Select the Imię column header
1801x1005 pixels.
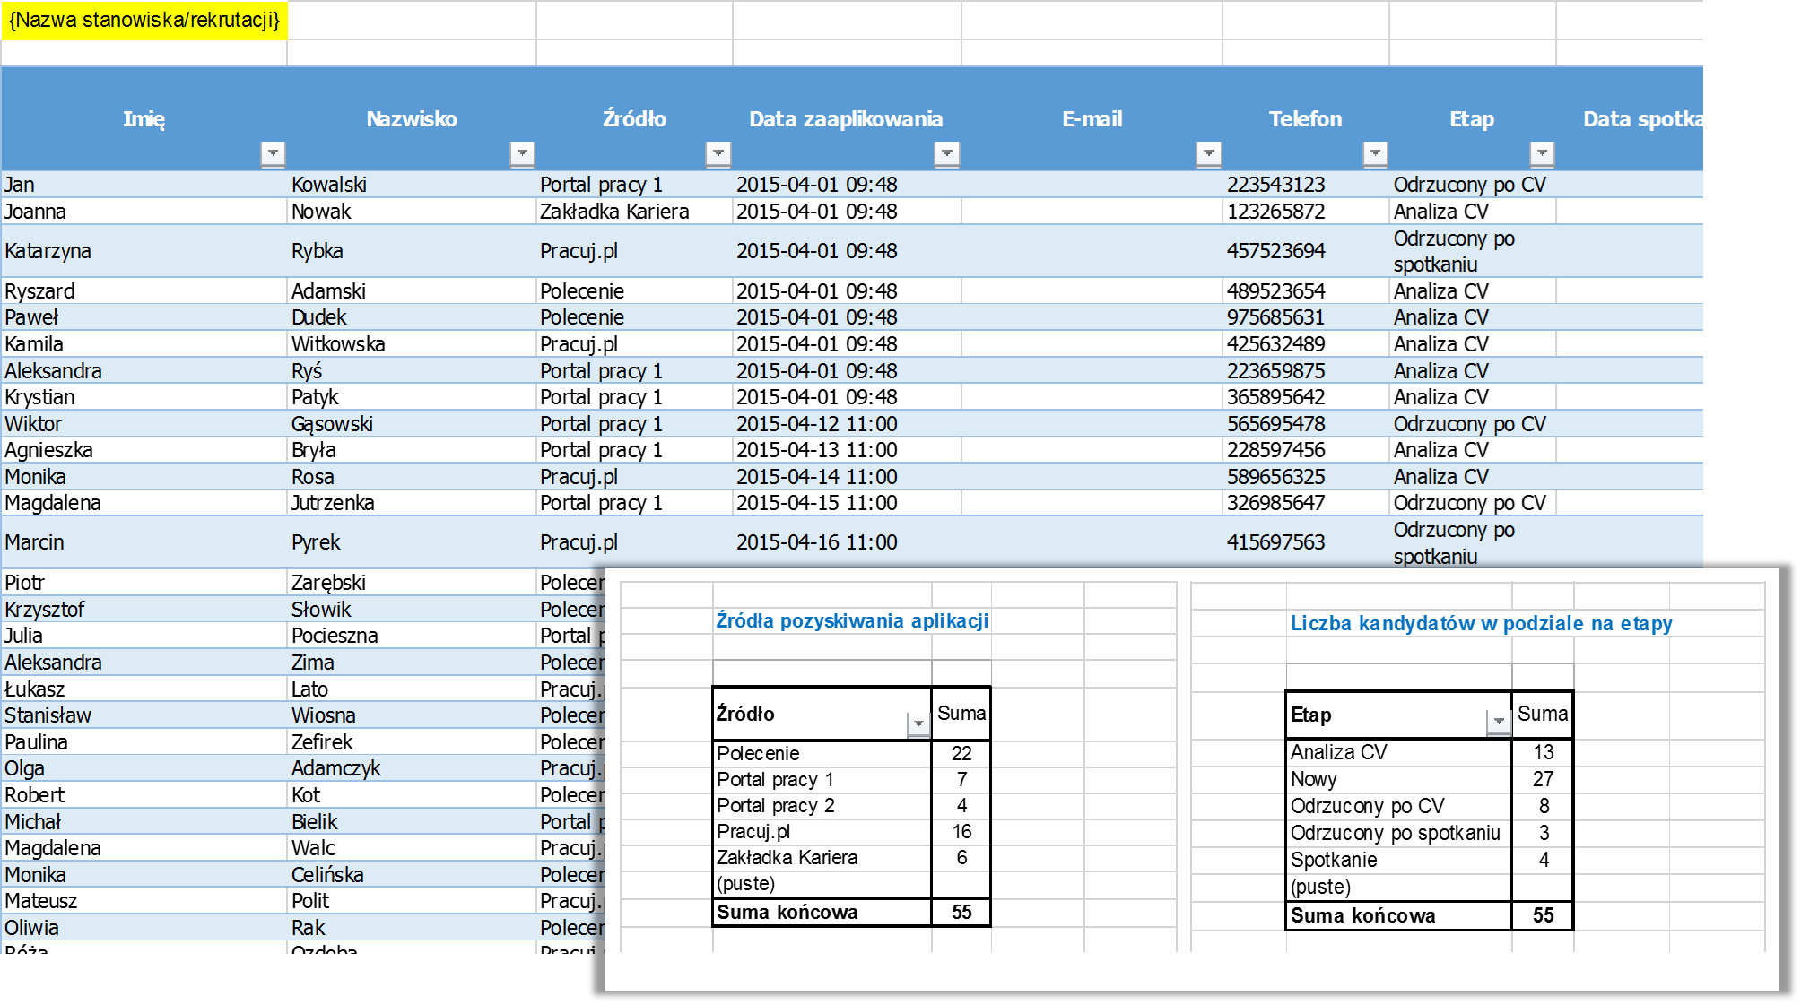[x=144, y=118]
